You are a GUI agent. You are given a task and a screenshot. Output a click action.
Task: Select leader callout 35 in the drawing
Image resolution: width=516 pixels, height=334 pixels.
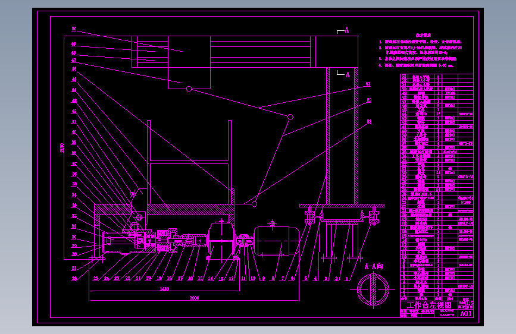pyautogui.click(x=74, y=184)
